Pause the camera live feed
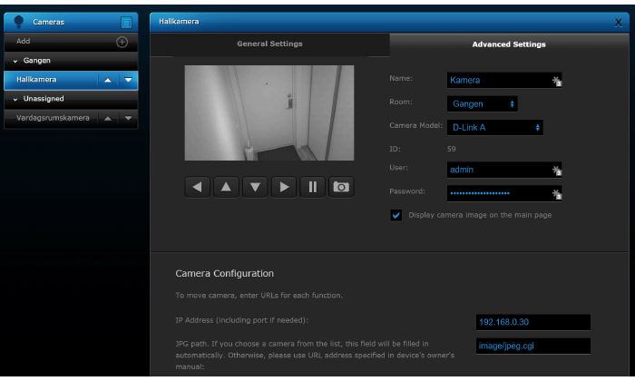Image resolution: width=635 pixels, height=381 pixels. pyautogui.click(x=313, y=187)
